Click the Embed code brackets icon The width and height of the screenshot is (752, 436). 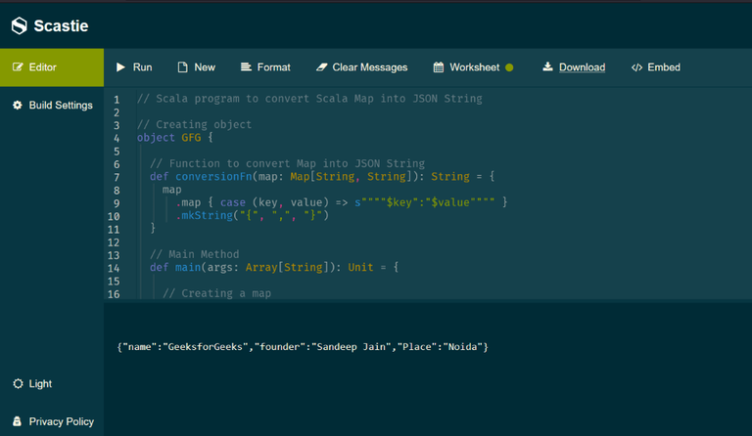pos(636,67)
